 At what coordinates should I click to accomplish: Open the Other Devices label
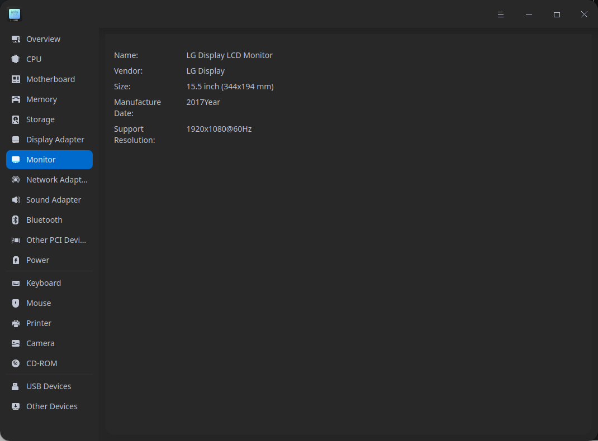[x=52, y=406]
